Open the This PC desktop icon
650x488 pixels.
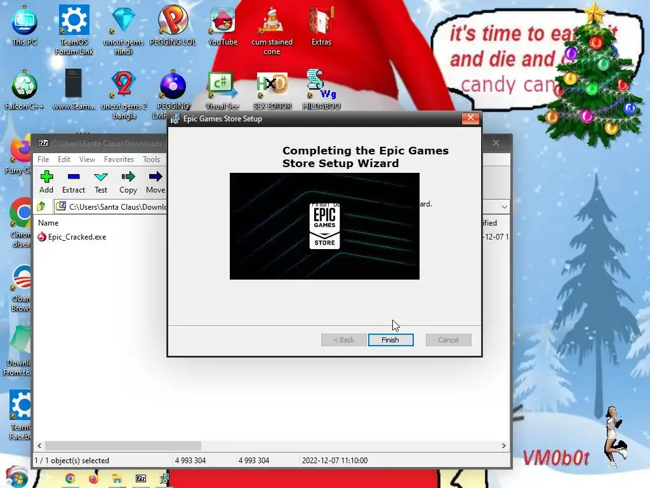click(24, 25)
